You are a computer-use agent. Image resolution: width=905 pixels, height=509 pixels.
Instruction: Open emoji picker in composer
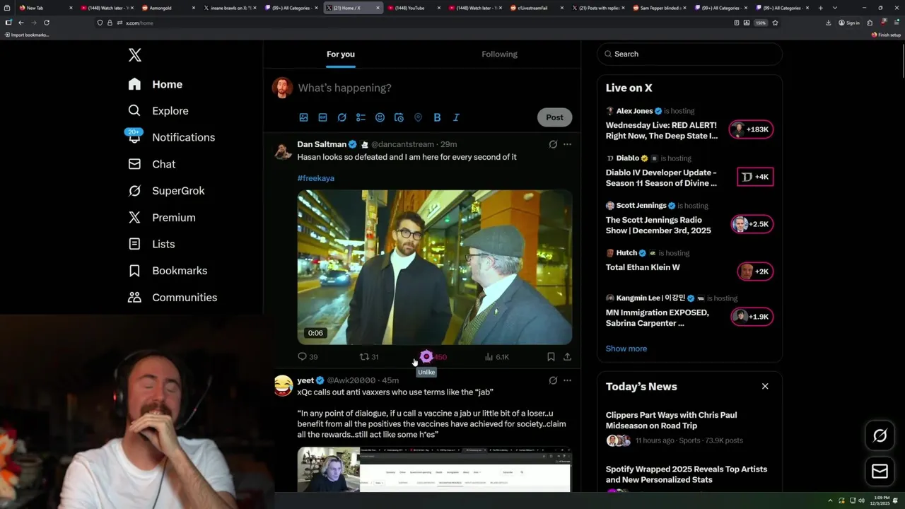coord(380,117)
